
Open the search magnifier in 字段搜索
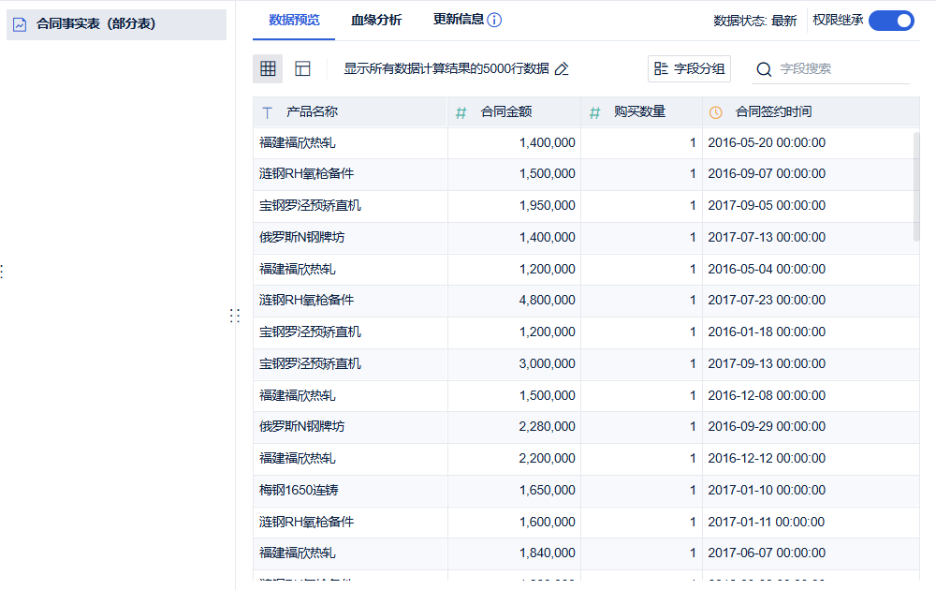coord(765,68)
